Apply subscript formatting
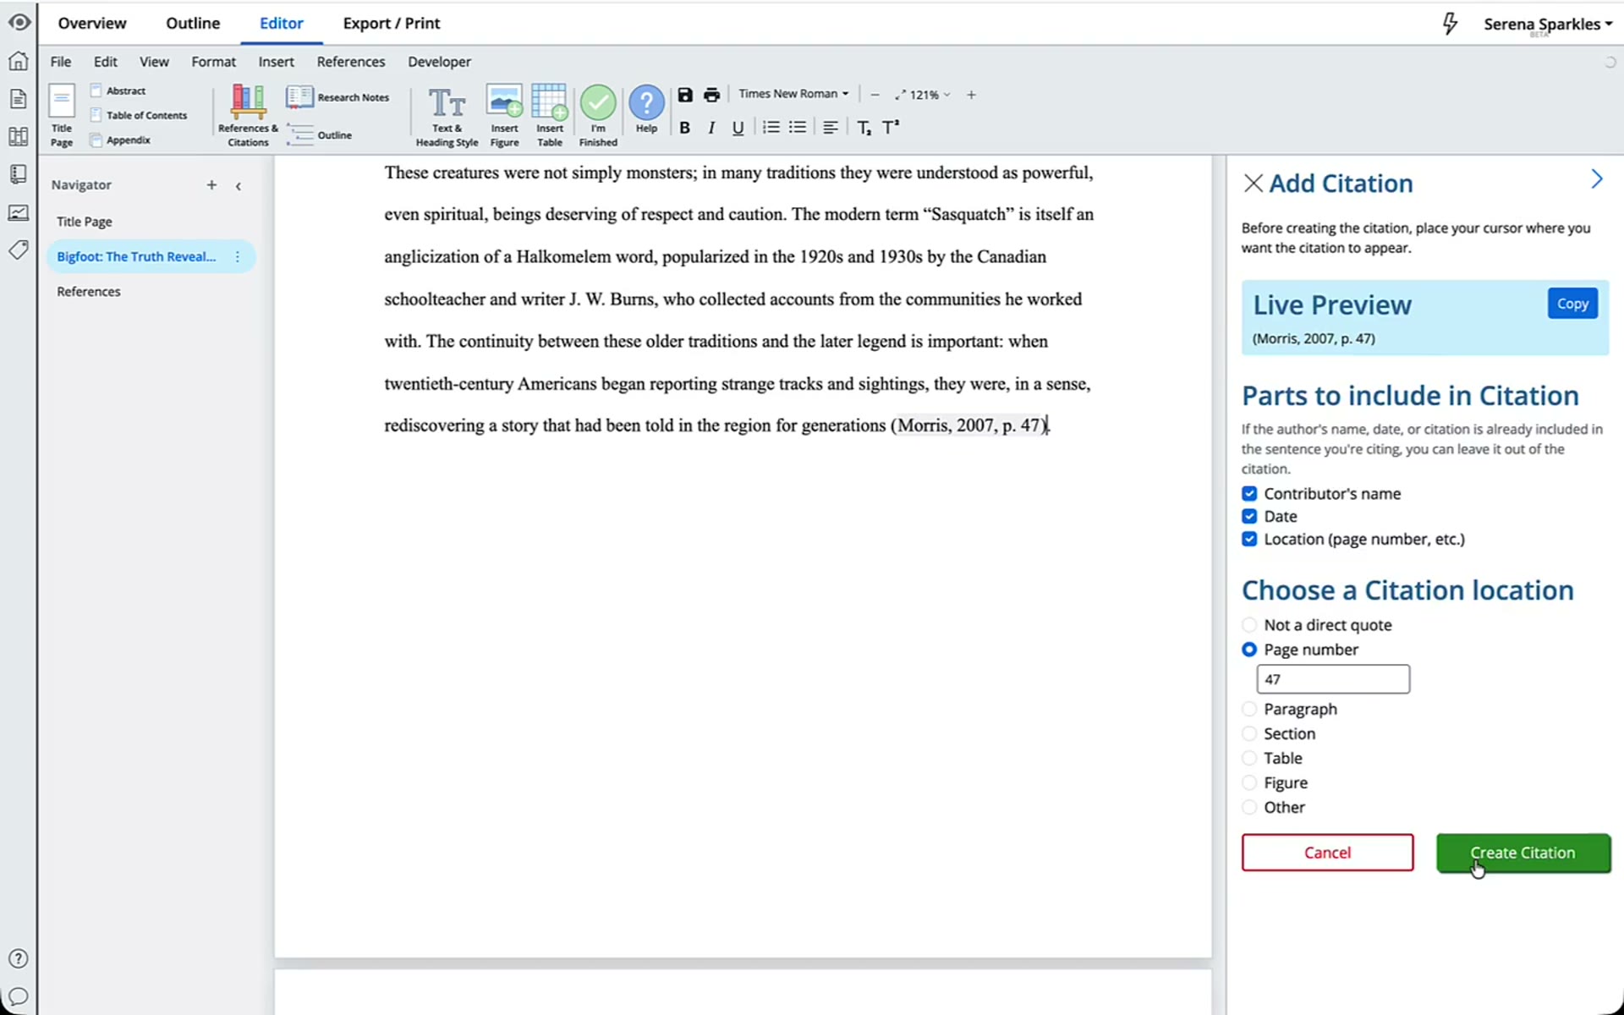The width and height of the screenshot is (1624, 1015). tap(864, 128)
